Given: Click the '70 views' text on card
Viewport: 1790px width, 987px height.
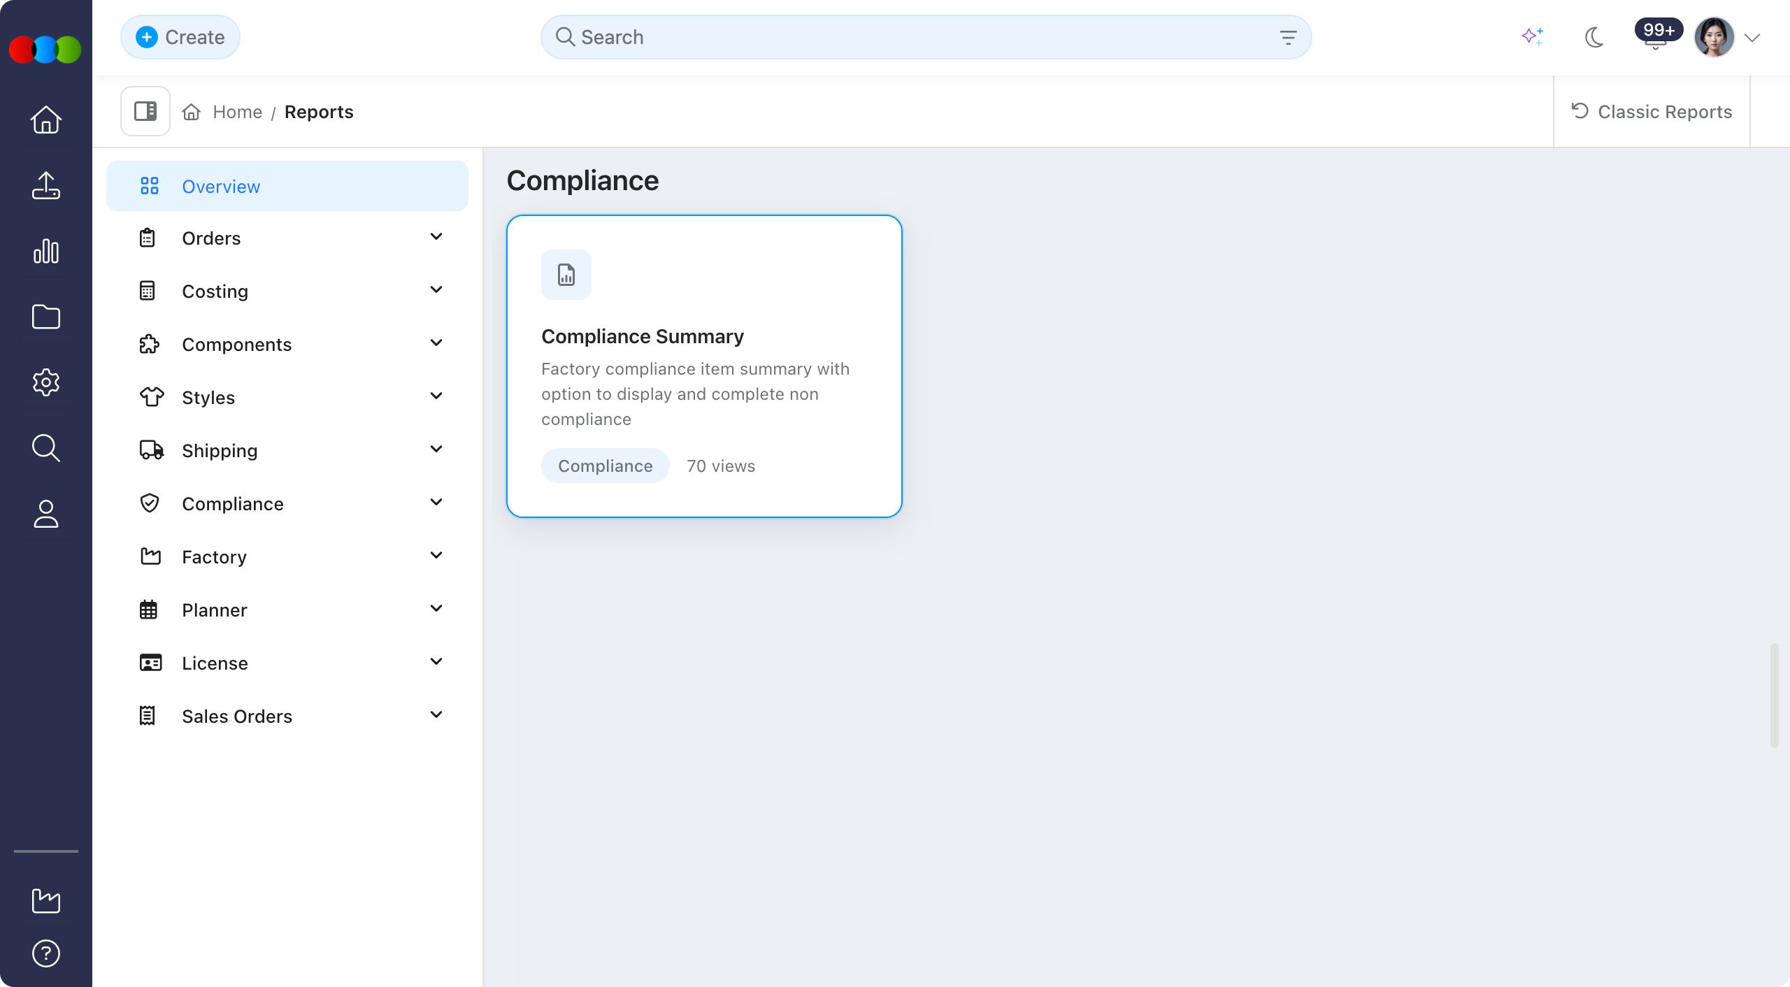Looking at the screenshot, I should [x=721, y=466].
